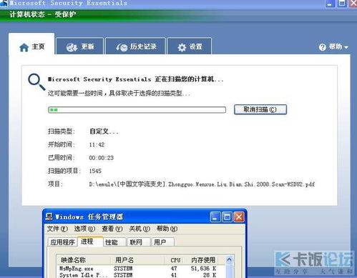Open 帮助 menu in Task Manager
Screen dimensions: 357x278
[x=167, y=229]
